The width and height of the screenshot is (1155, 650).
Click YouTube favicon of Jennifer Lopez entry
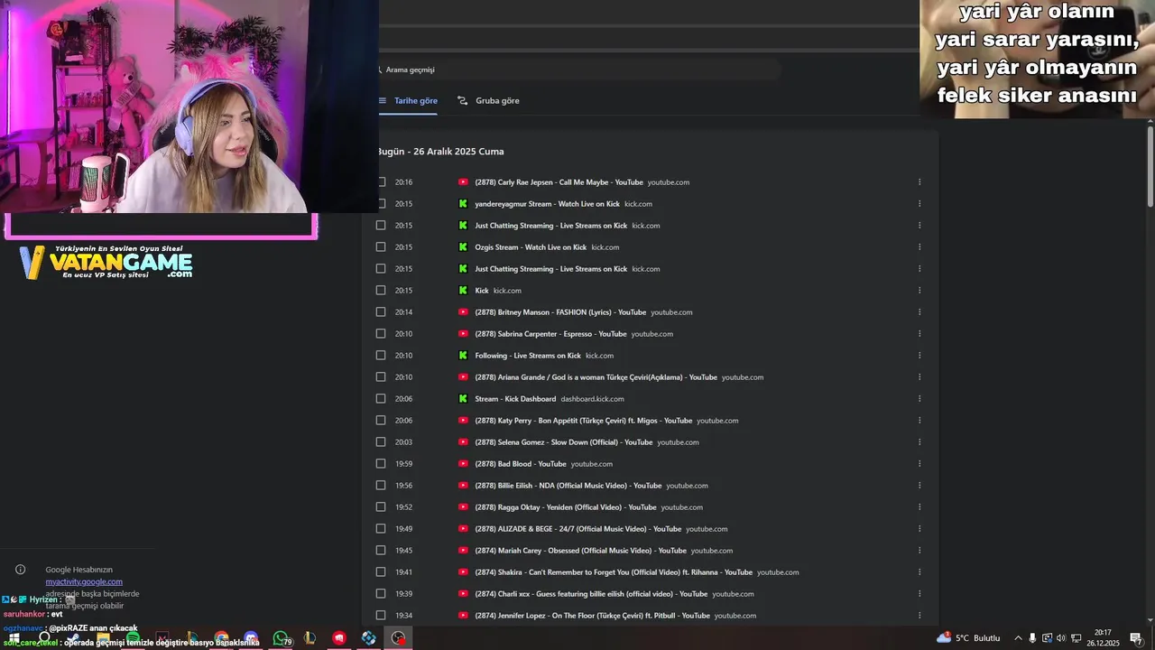tap(463, 616)
